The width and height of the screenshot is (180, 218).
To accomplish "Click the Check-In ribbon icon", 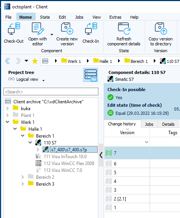I will click(91, 29).
